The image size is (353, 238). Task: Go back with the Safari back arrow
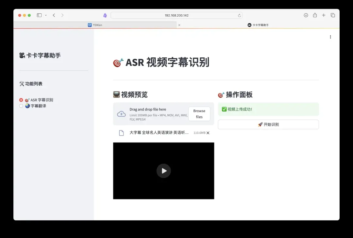[x=54, y=15]
